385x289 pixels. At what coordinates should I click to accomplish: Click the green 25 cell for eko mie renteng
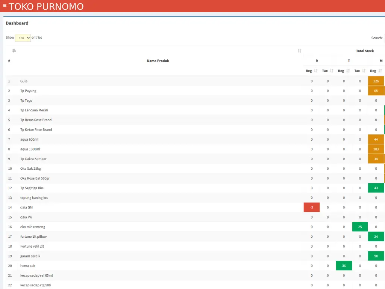point(360,227)
